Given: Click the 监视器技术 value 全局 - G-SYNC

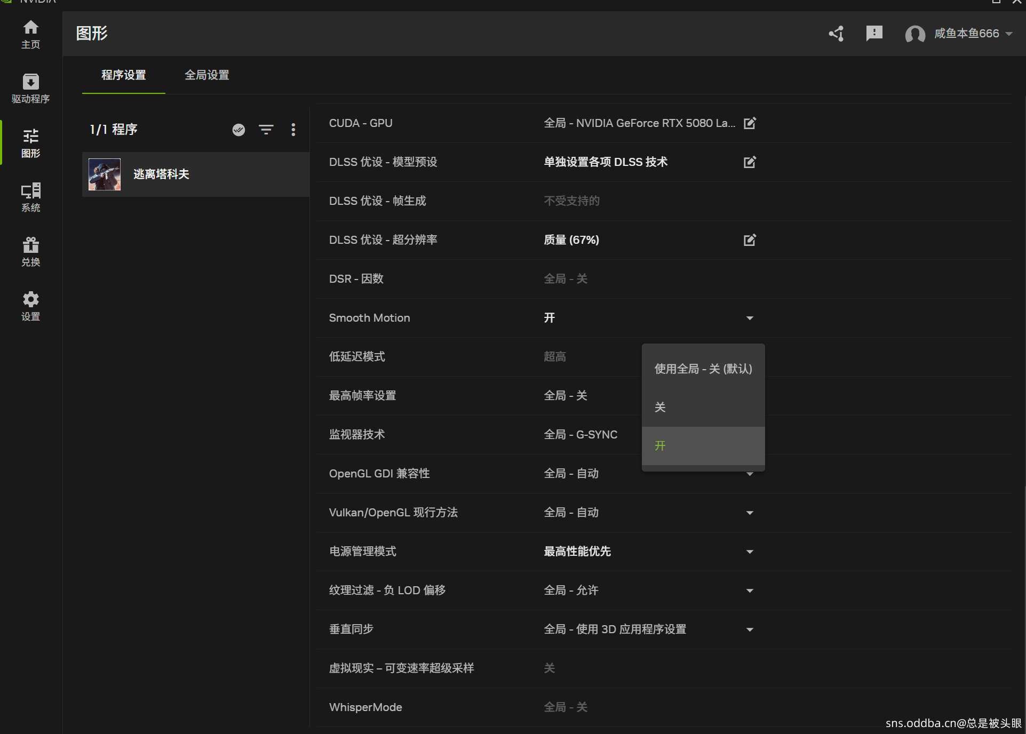Looking at the screenshot, I should [x=580, y=435].
